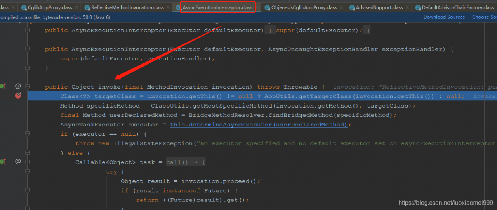Click the return ((Future)result).get() statement
The image size is (497, 210).
(192, 200)
